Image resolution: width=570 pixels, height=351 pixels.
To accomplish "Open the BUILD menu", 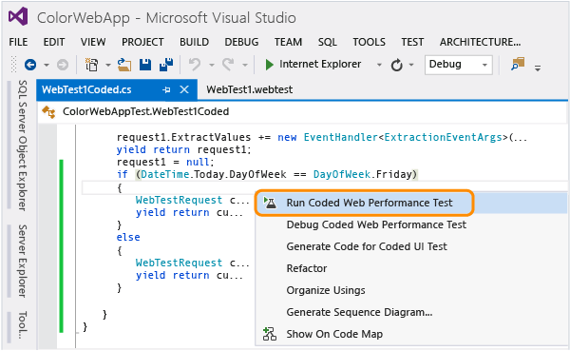I will (x=194, y=42).
